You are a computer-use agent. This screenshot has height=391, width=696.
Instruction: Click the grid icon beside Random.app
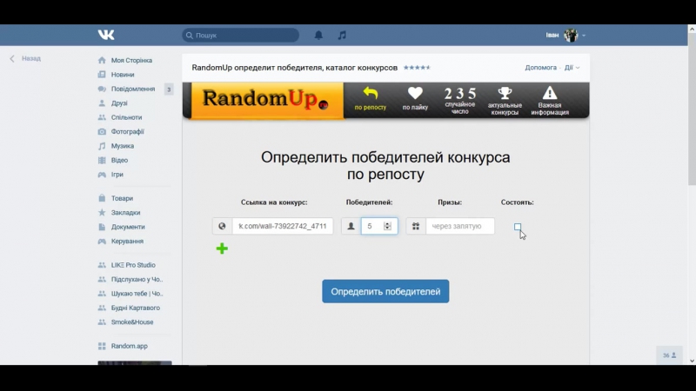pyautogui.click(x=102, y=346)
